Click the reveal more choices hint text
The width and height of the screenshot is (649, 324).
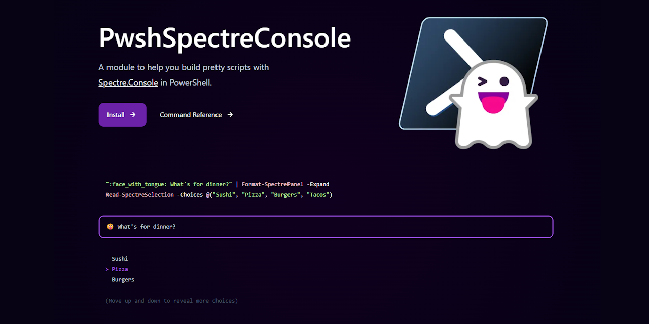click(x=171, y=301)
